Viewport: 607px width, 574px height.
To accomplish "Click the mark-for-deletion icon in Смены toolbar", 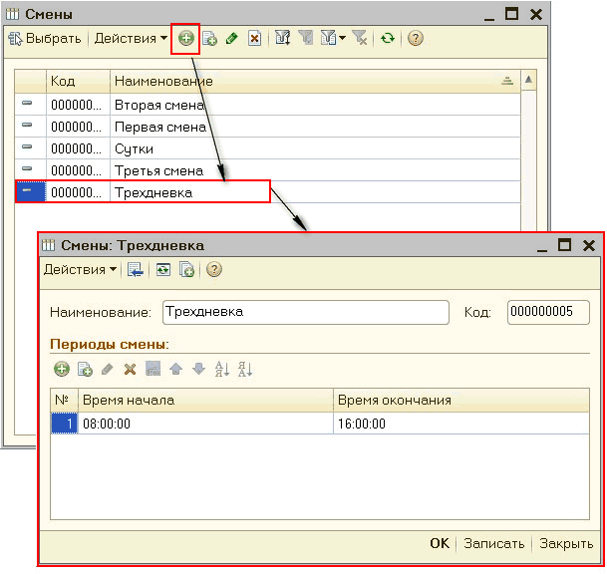I will click(x=255, y=39).
